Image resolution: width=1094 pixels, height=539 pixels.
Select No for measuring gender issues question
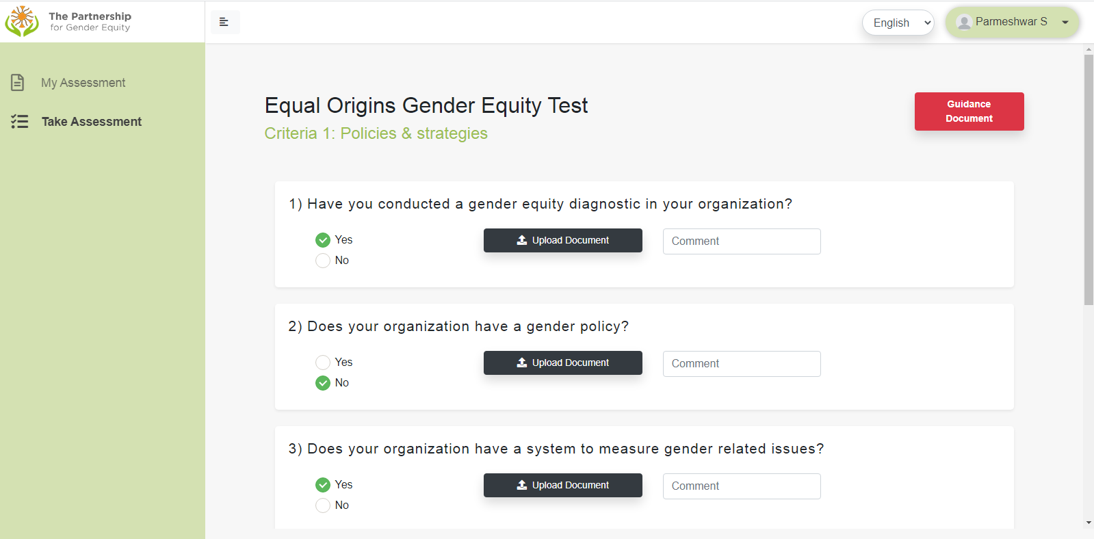tap(323, 505)
